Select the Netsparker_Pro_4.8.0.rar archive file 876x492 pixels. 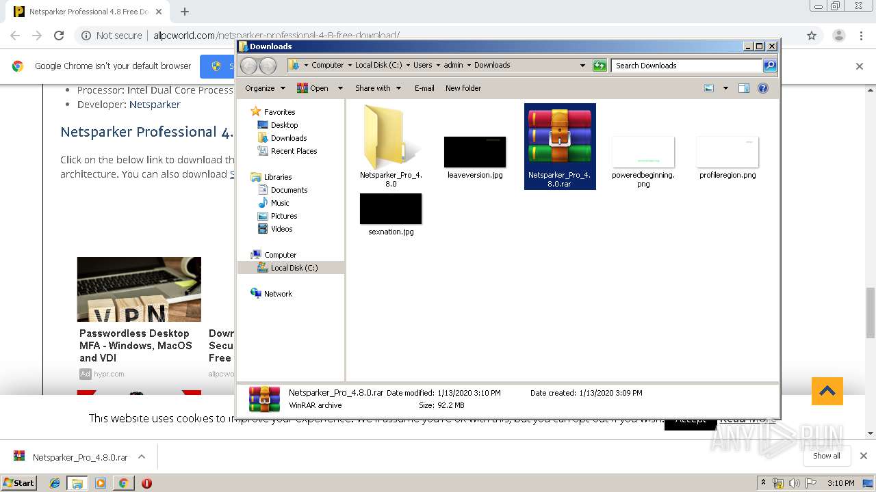pos(560,146)
